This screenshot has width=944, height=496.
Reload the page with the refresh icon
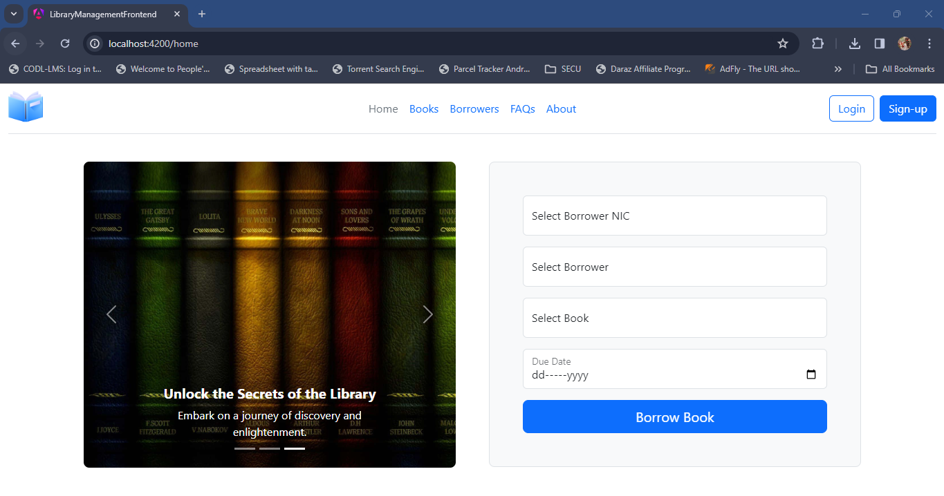64,43
